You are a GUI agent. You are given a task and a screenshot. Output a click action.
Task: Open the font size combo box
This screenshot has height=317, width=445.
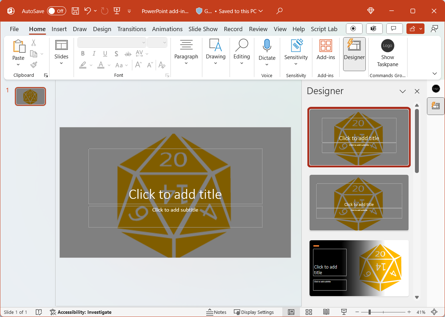[157, 42]
